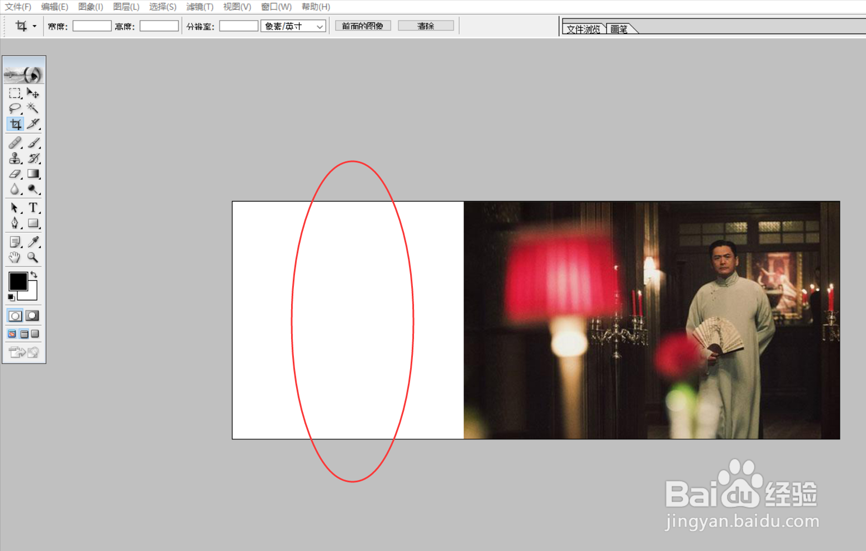
Task: Open the 象素/英寸 resolution units dropdown
Action: click(x=293, y=26)
